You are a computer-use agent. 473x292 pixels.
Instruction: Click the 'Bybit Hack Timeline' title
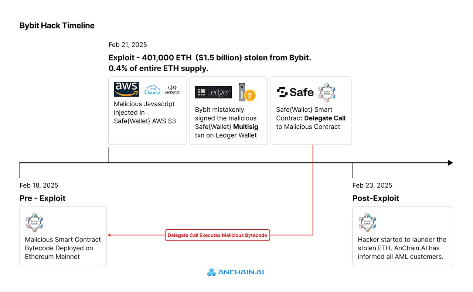point(57,25)
